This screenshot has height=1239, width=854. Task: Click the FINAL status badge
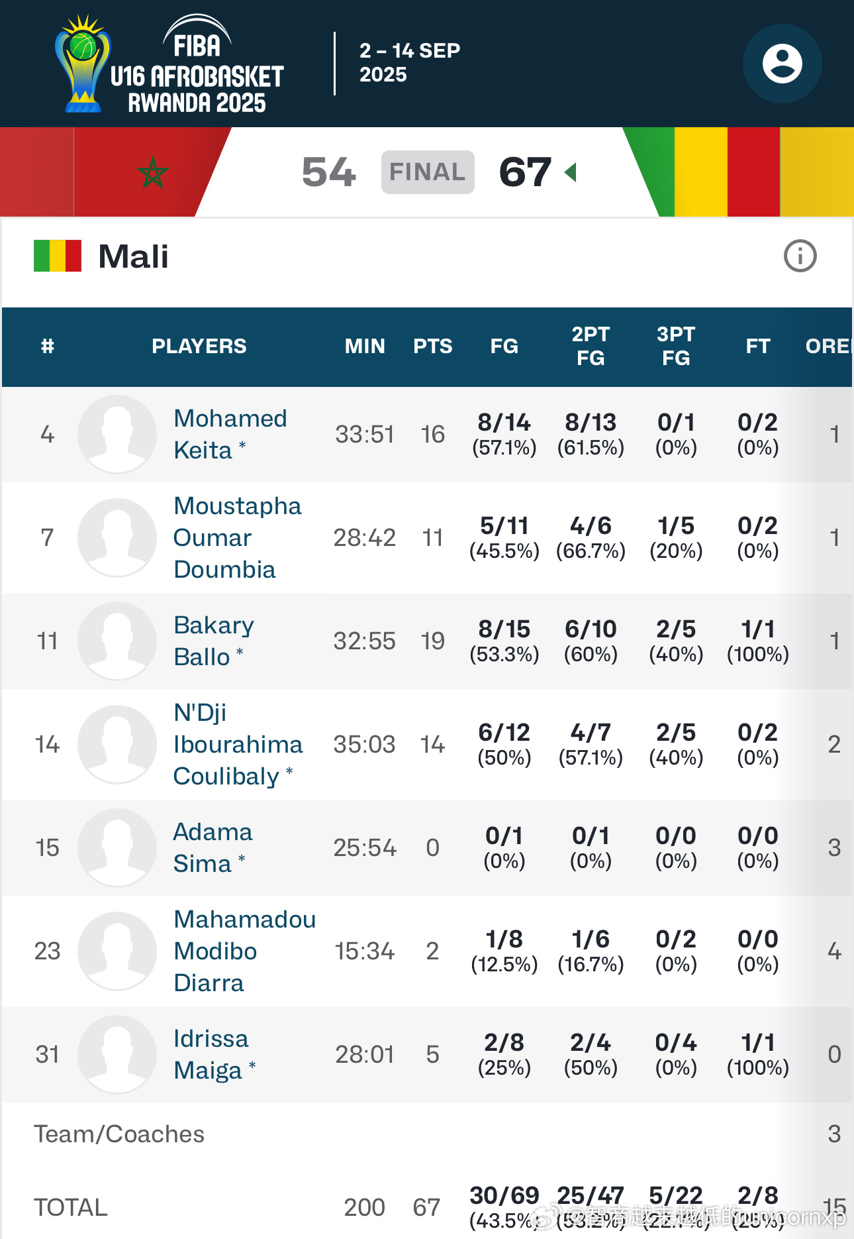pyautogui.click(x=428, y=172)
